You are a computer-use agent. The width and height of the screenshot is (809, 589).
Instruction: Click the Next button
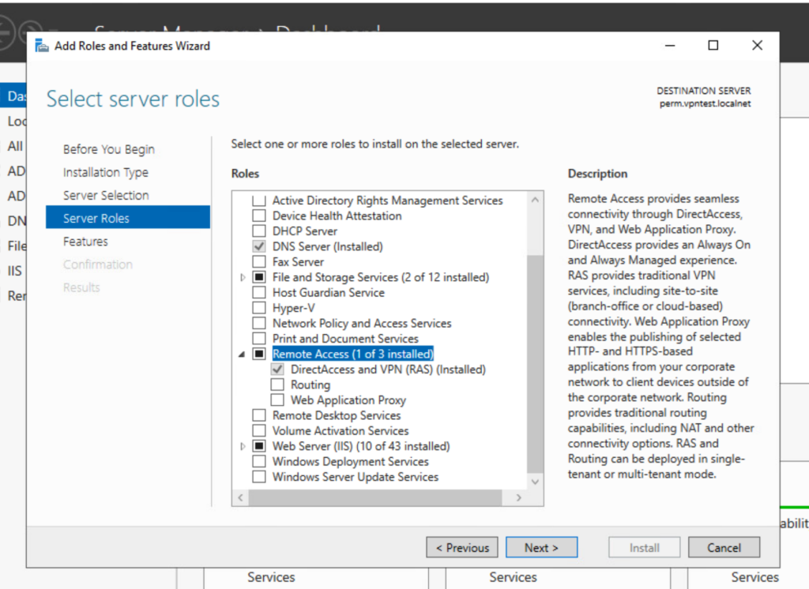541,546
